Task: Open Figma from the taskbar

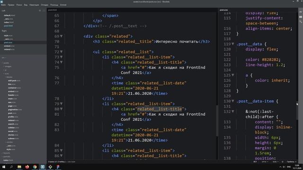Action: point(58,167)
